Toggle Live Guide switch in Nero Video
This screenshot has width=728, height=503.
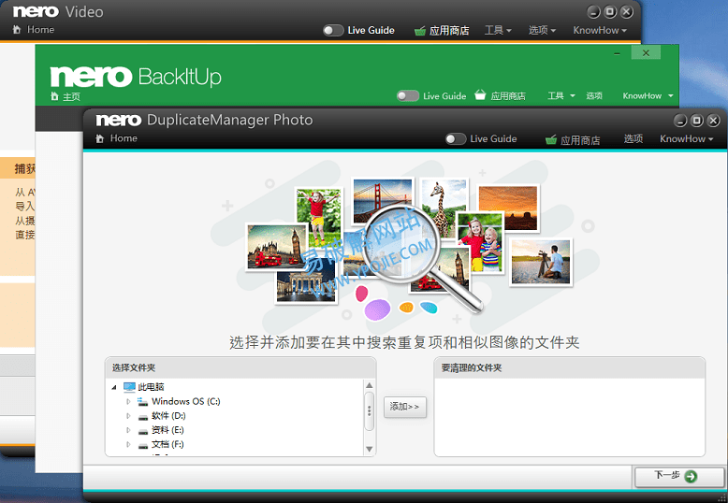click(333, 31)
